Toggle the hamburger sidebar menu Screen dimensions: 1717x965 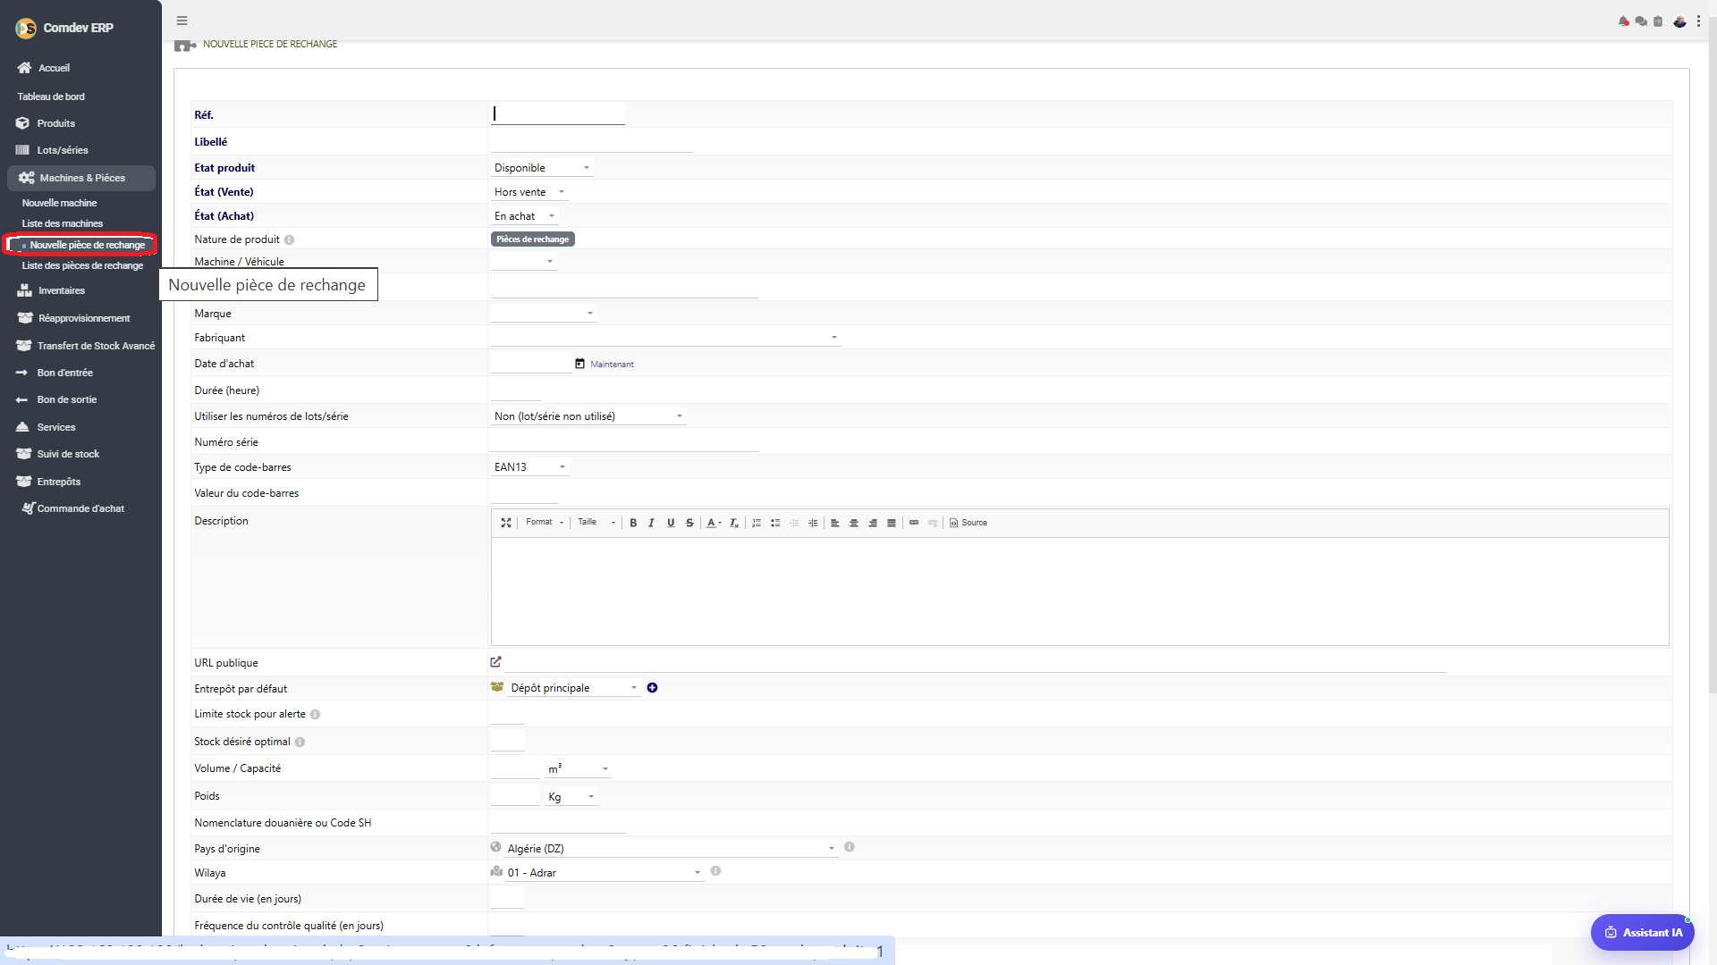tap(182, 21)
